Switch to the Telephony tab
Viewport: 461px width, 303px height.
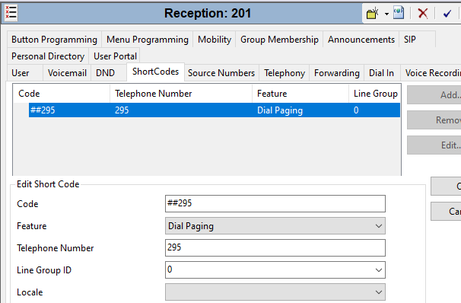click(285, 73)
